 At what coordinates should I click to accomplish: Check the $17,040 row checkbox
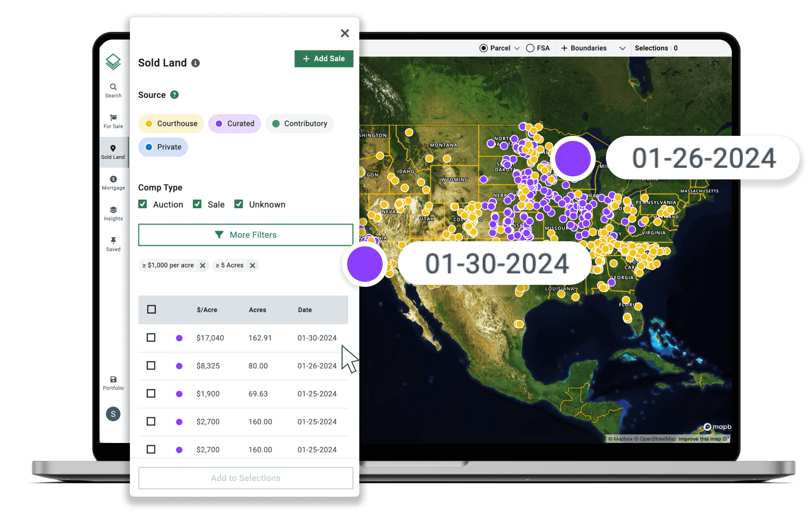[151, 338]
